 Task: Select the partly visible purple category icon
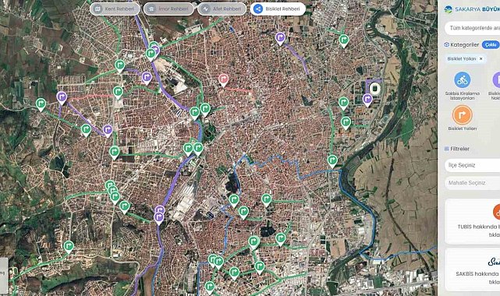click(497, 80)
